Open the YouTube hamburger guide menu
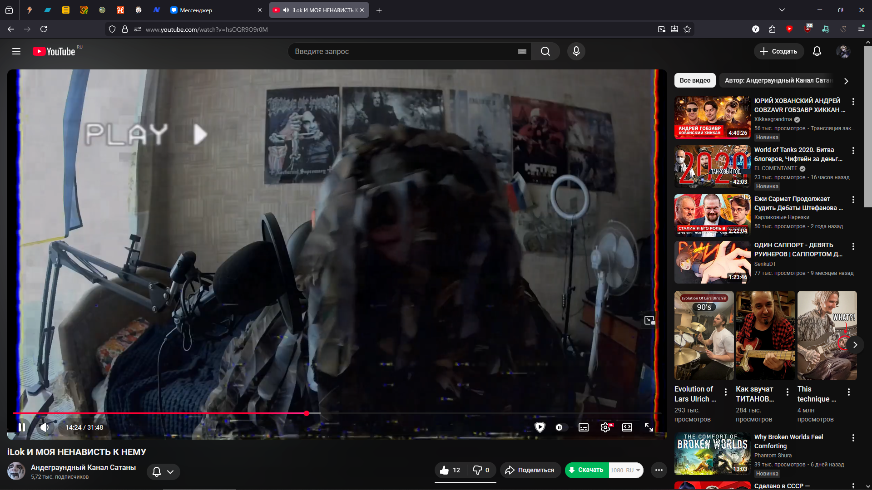The image size is (872, 490). click(x=16, y=51)
